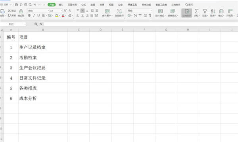Click the percent style icon
This screenshot has width=238, height=142.
pos(135,15)
